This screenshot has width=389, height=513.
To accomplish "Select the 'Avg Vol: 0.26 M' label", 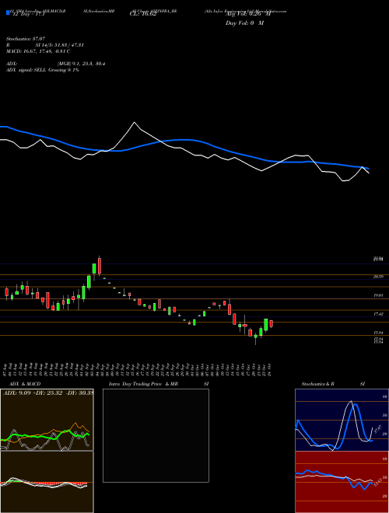I will click(x=248, y=15).
